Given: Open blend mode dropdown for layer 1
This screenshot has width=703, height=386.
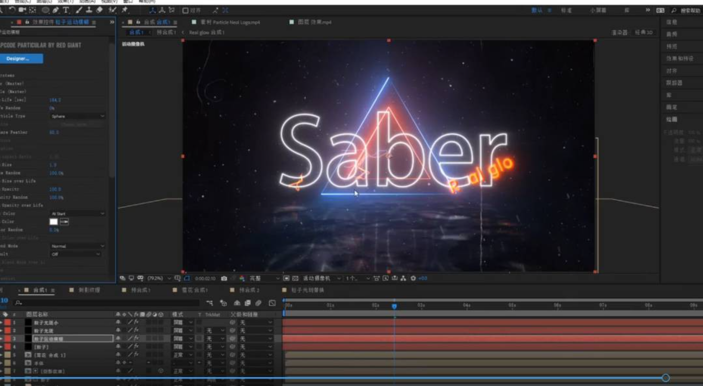Looking at the screenshot, I should pyautogui.click(x=183, y=323).
